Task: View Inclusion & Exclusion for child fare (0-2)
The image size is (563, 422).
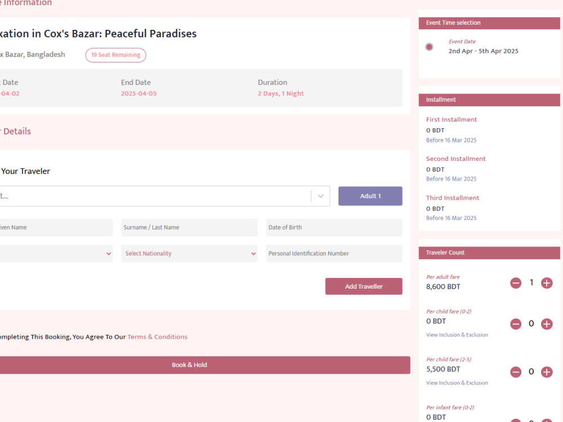Action: coord(457,335)
